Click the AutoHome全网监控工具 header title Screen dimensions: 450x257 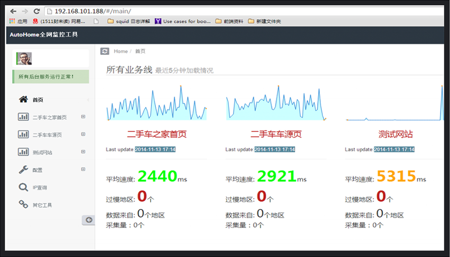tap(43, 35)
